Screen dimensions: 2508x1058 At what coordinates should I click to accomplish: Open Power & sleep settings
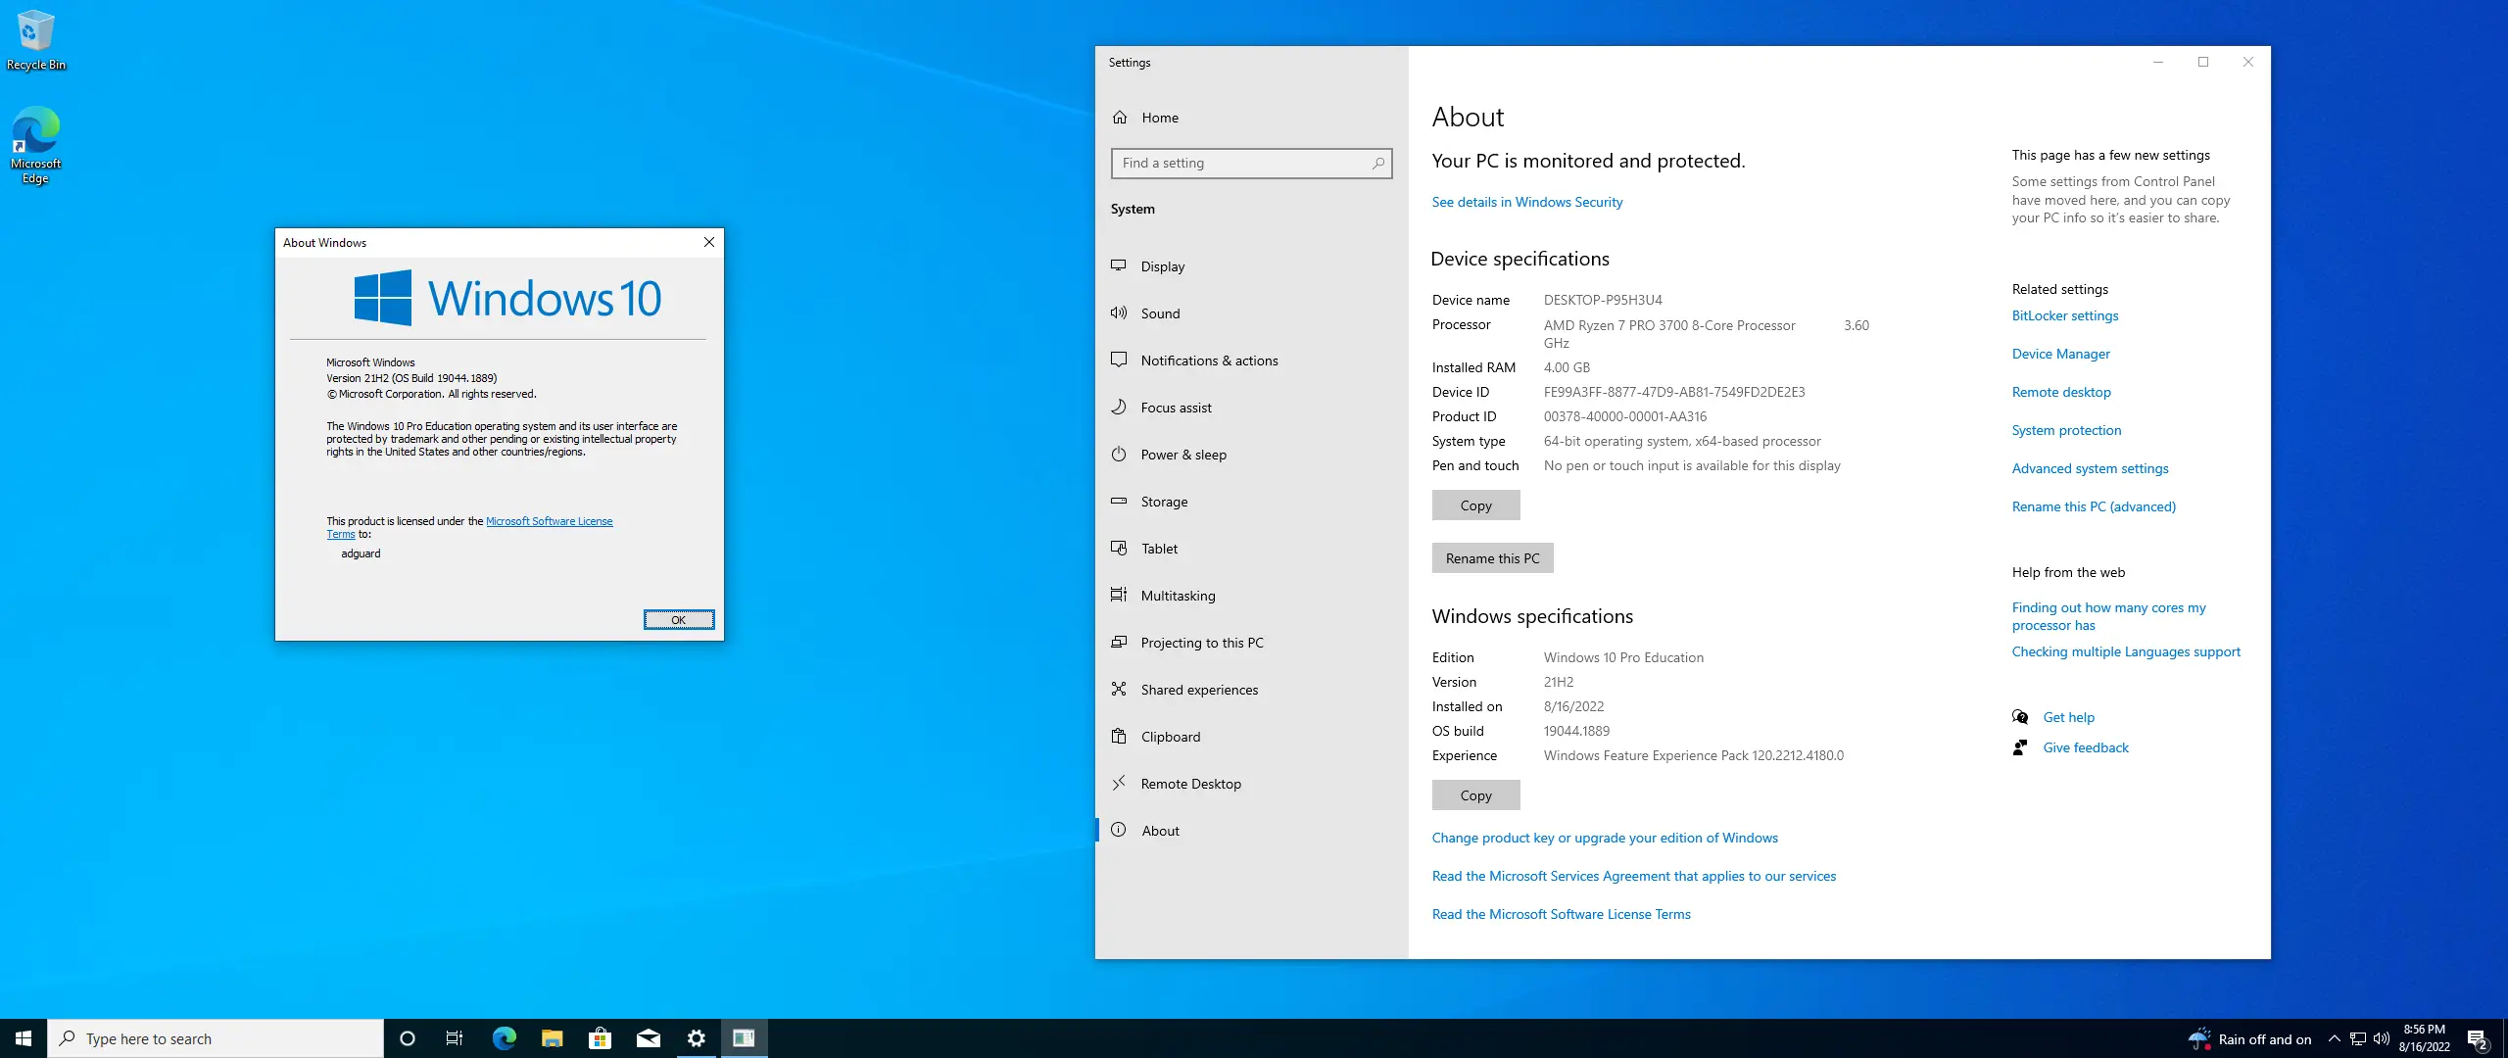point(1184,454)
